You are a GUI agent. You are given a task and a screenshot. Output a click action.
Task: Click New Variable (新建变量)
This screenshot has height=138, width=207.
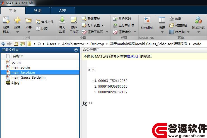point(91,18)
